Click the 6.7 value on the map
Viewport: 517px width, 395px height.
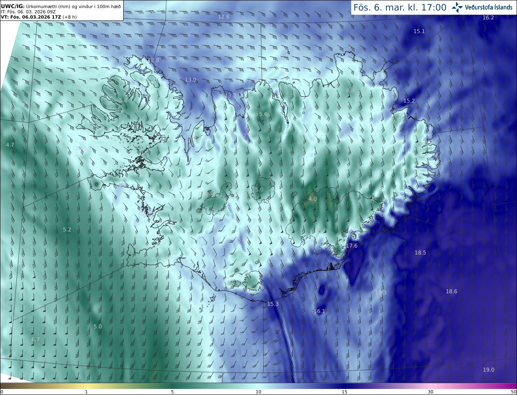click(36, 339)
